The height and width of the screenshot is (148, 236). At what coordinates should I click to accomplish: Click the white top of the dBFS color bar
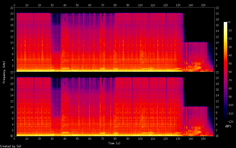[x=225, y=23]
